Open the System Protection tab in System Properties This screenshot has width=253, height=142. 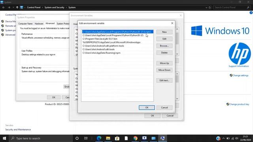tap(63, 24)
